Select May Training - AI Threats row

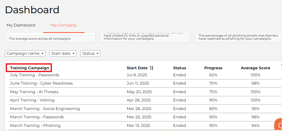[34, 92]
